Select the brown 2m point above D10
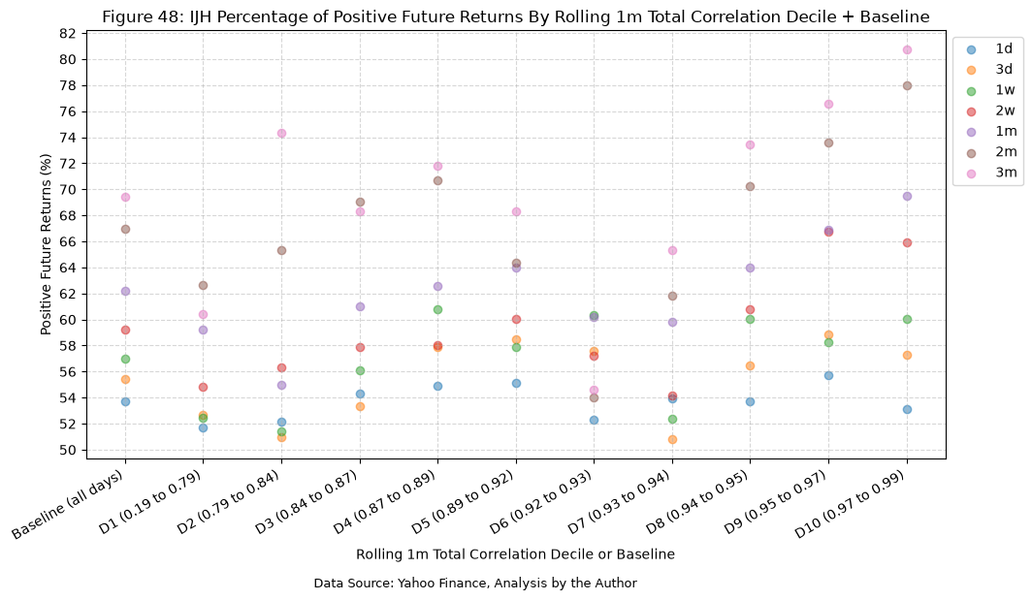1032x600 pixels. coord(907,85)
